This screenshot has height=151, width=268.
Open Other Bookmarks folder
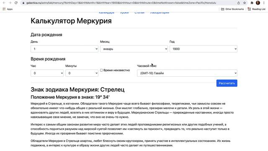point(232,9)
